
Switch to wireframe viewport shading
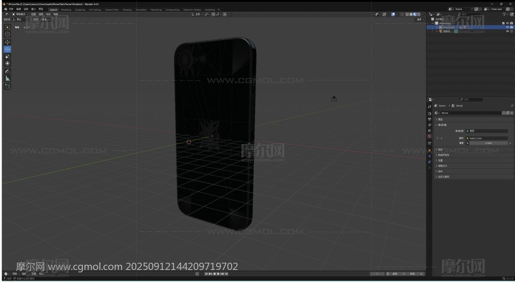[407, 14]
